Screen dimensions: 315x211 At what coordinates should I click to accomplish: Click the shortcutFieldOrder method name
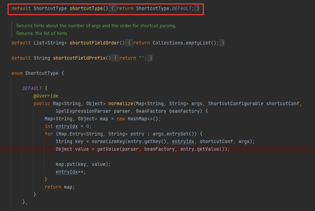pyautogui.click(x=94, y=43)
